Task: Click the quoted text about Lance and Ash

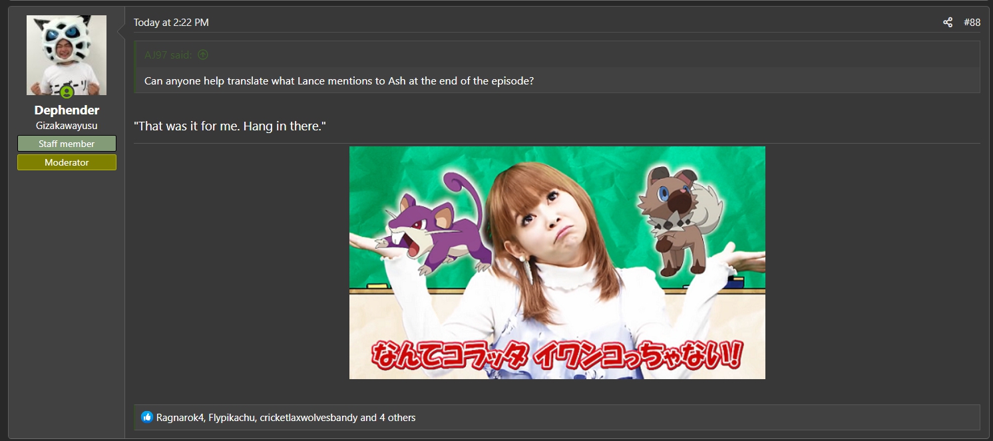Action: (x=339, y=81)
